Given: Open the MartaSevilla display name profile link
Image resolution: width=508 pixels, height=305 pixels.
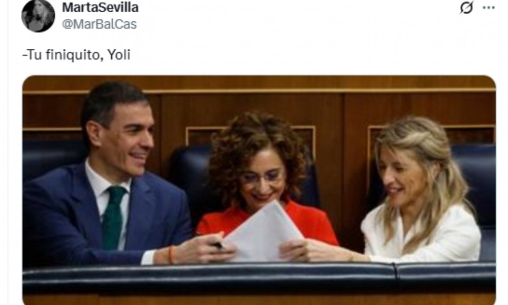Looking at the screenshot, I should click(x=100, y=8).
